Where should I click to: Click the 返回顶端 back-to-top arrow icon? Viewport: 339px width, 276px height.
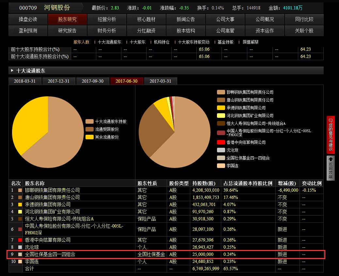coord(331,168)
